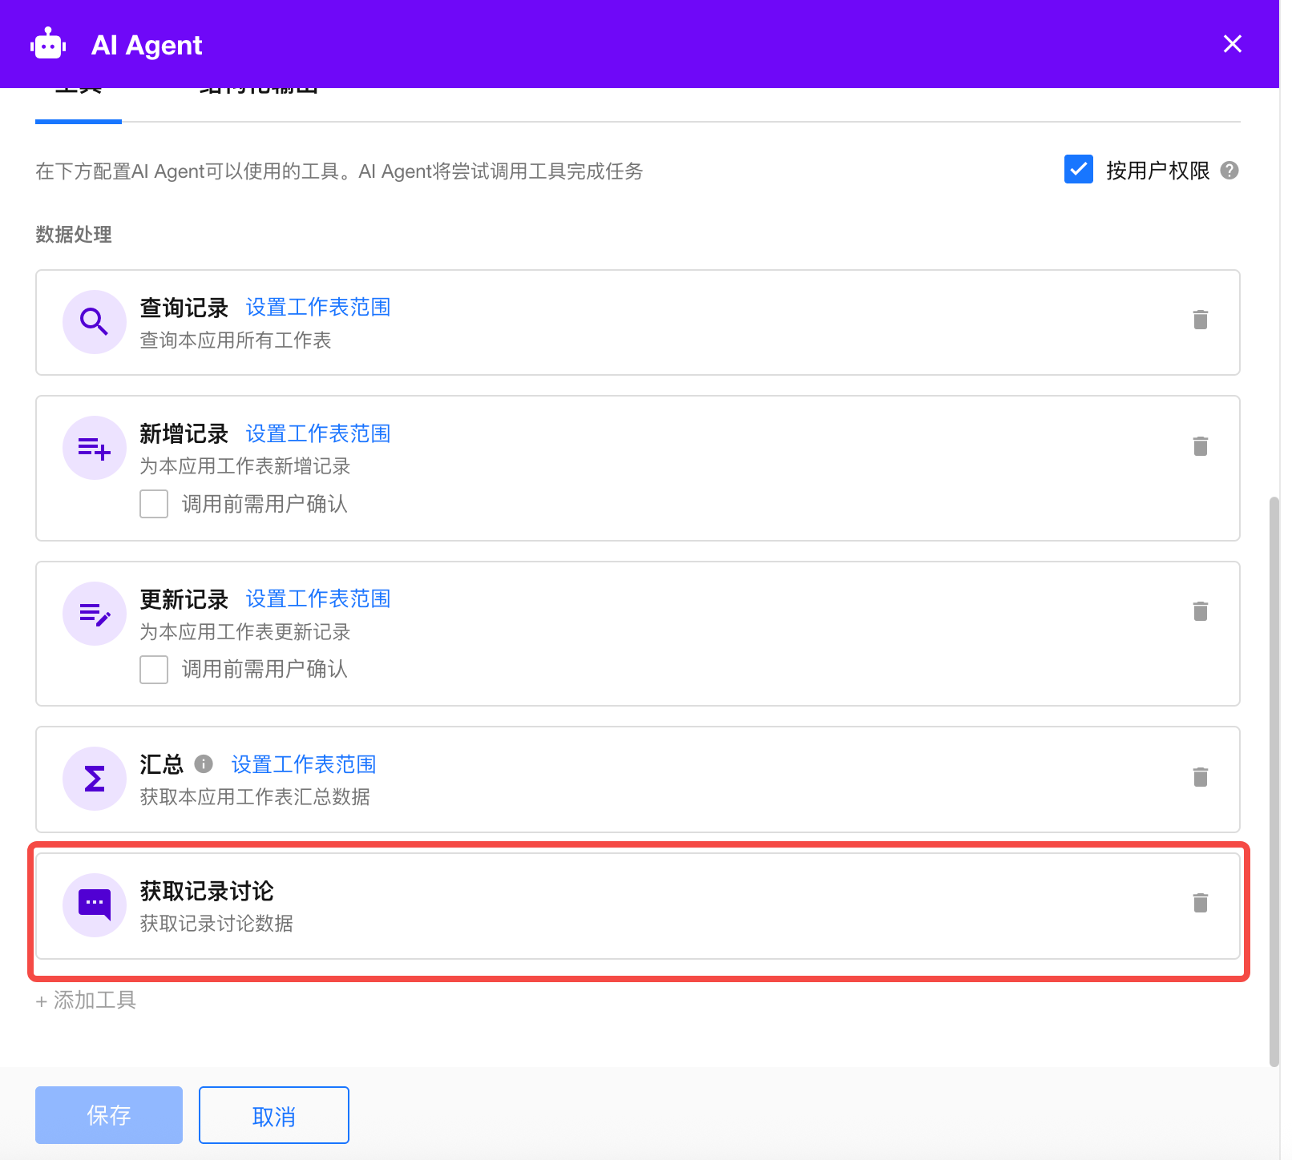Image resolution: width=1292 pixels, height=1160 pixels.
Task: Select the 查询本应用所有工作表 description text
Action: tap(236, 340)
